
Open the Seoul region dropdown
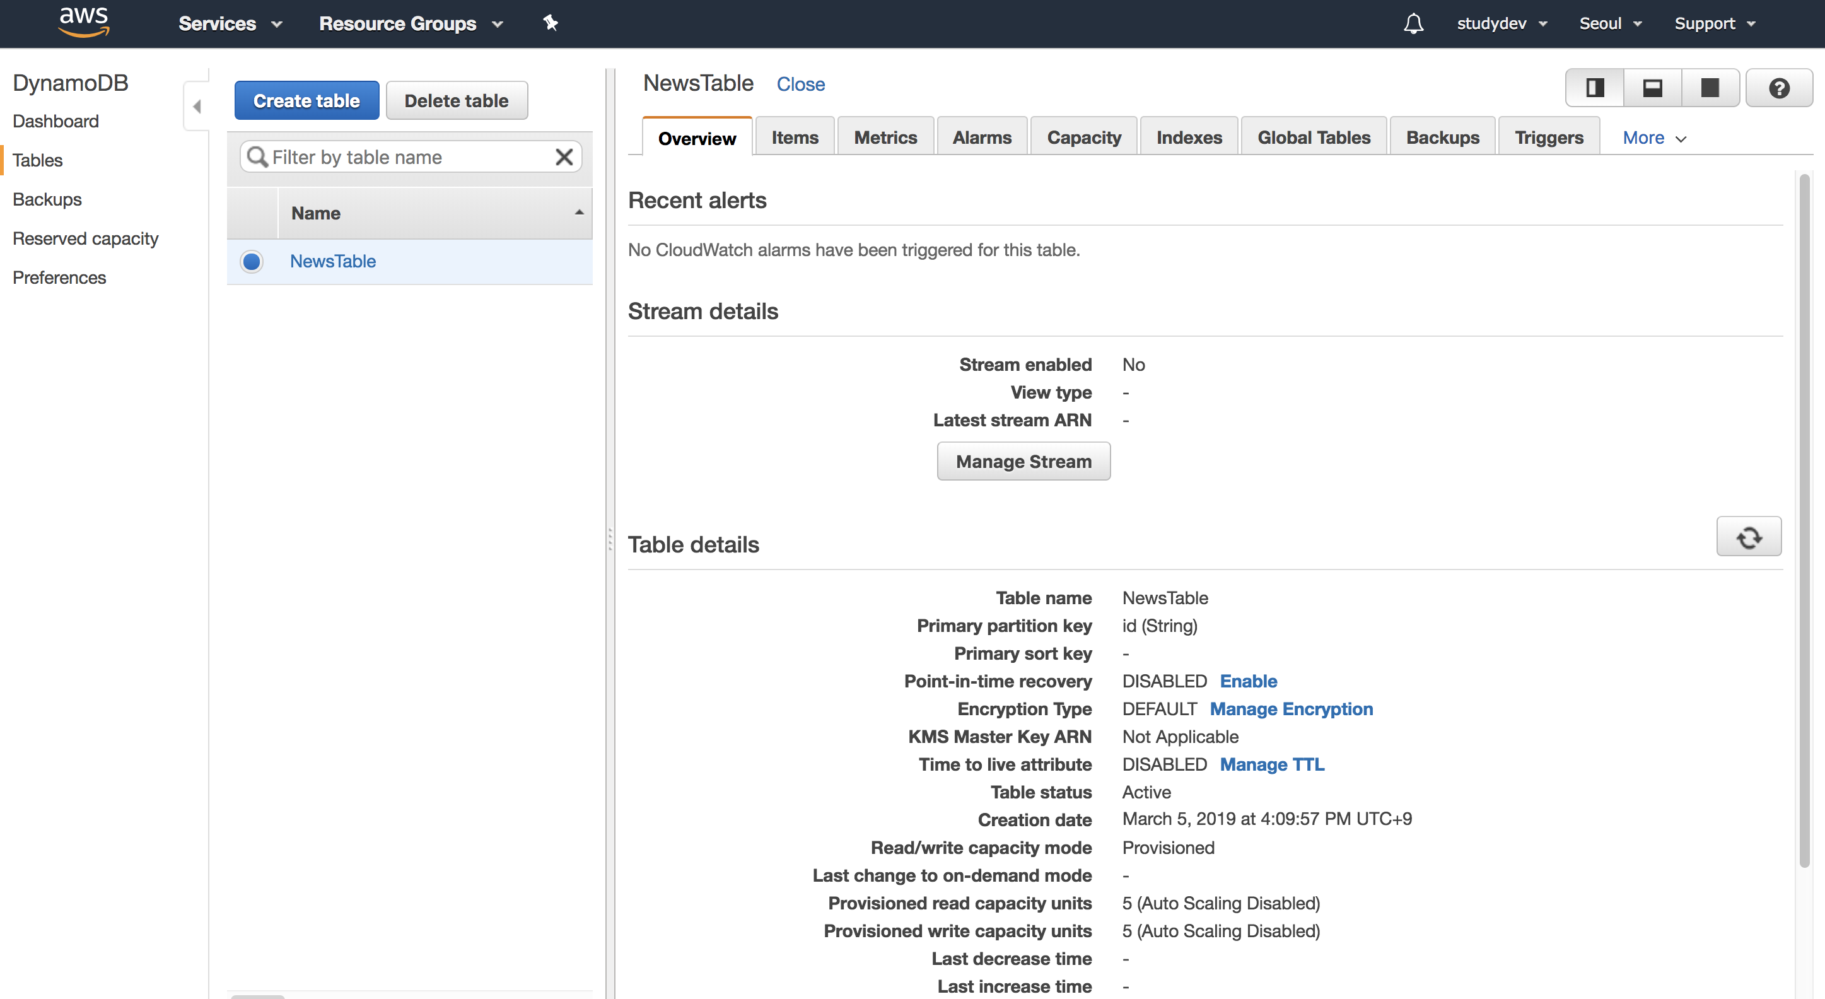click(1611, 23)
